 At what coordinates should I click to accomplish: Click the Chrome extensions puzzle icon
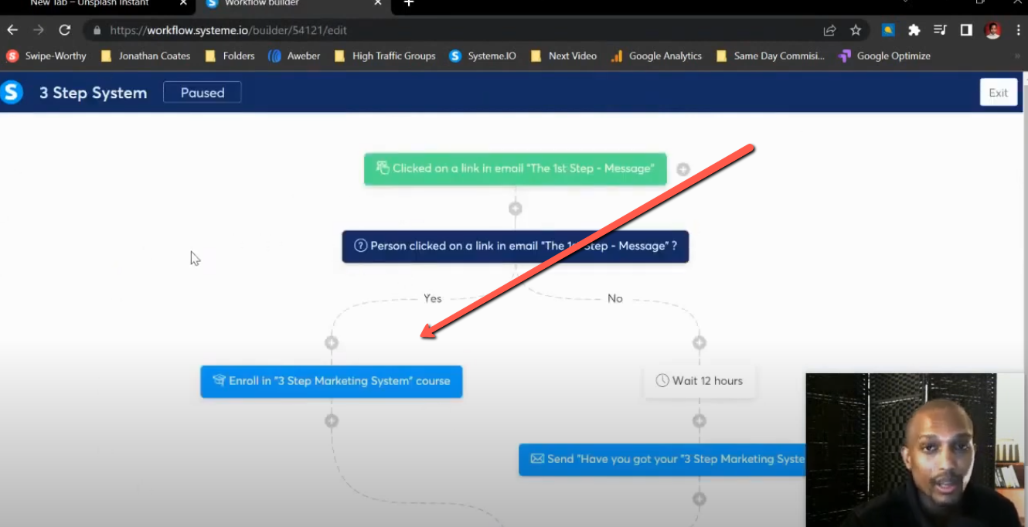(914, 30)
